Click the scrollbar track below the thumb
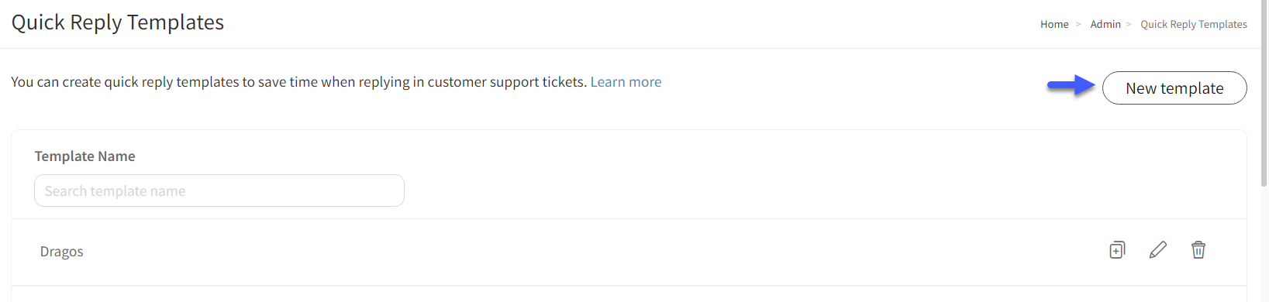Viewport: 1269px width, 302px height. click(x=1264, y=244)
